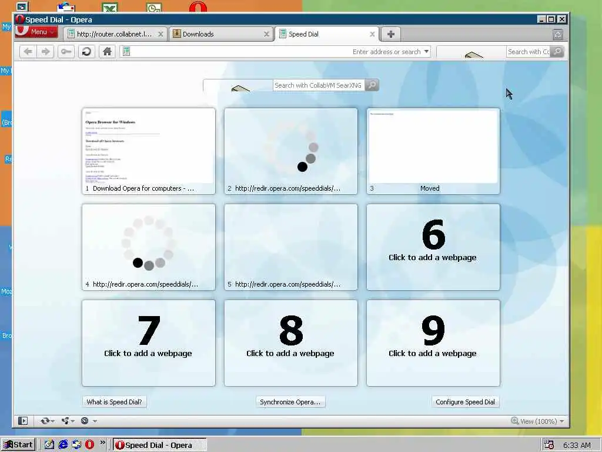The image size is (602, 452).
Task: Expand the address bar history dropdown arrow
Action: click(426, 52)
